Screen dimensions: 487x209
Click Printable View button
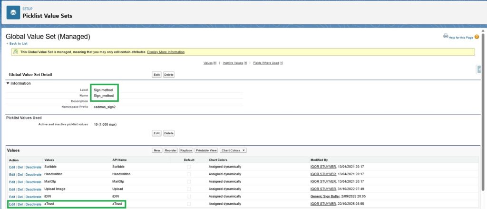[206, 150]
